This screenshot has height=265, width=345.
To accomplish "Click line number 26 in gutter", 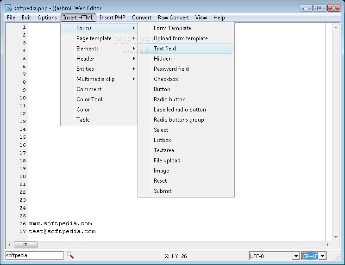I will coord(23,223).
